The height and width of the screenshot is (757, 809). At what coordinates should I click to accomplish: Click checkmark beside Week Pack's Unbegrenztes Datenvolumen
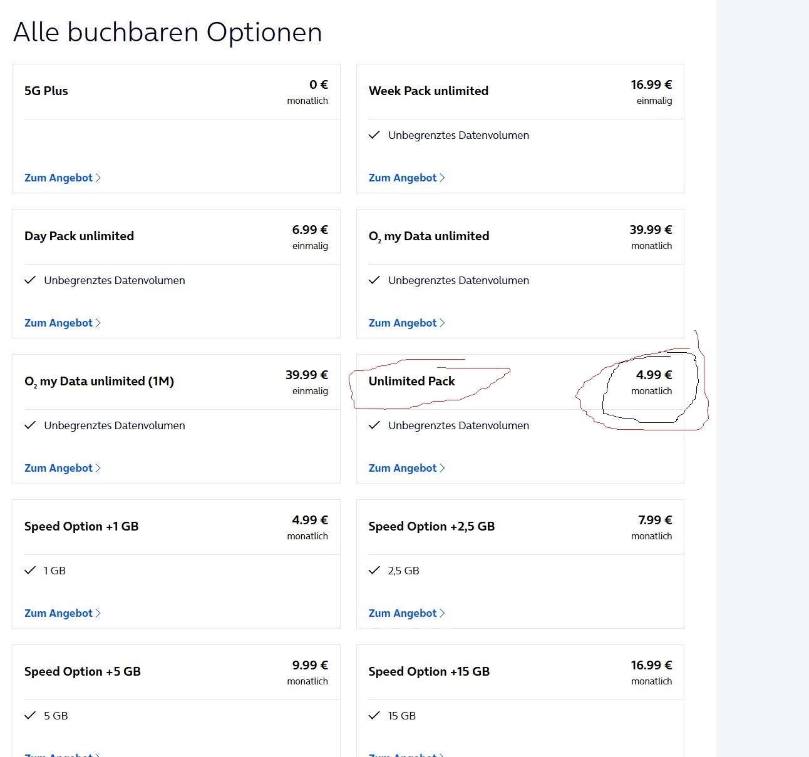click(x=374, y=135)
